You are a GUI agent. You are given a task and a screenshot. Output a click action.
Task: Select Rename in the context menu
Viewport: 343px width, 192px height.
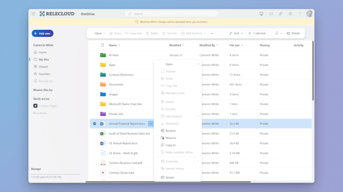pos(178,131)
